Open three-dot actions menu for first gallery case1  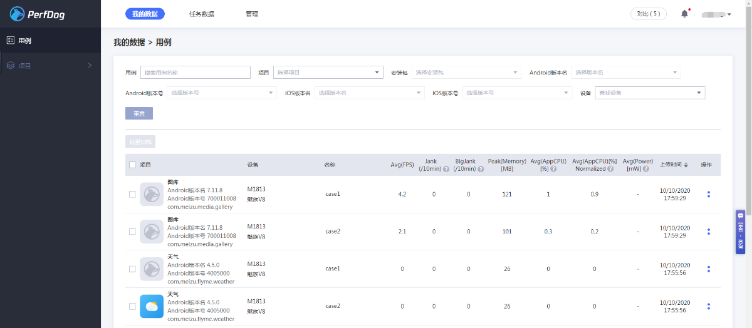[x=708, y=194]
